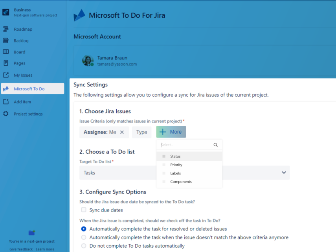Open Roadmap in the sidebar
This screenshot has height=252, width=336.
click(x=23, y=29)
